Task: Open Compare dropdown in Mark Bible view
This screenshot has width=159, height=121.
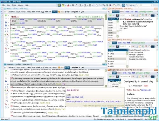Action: (79, 12)
